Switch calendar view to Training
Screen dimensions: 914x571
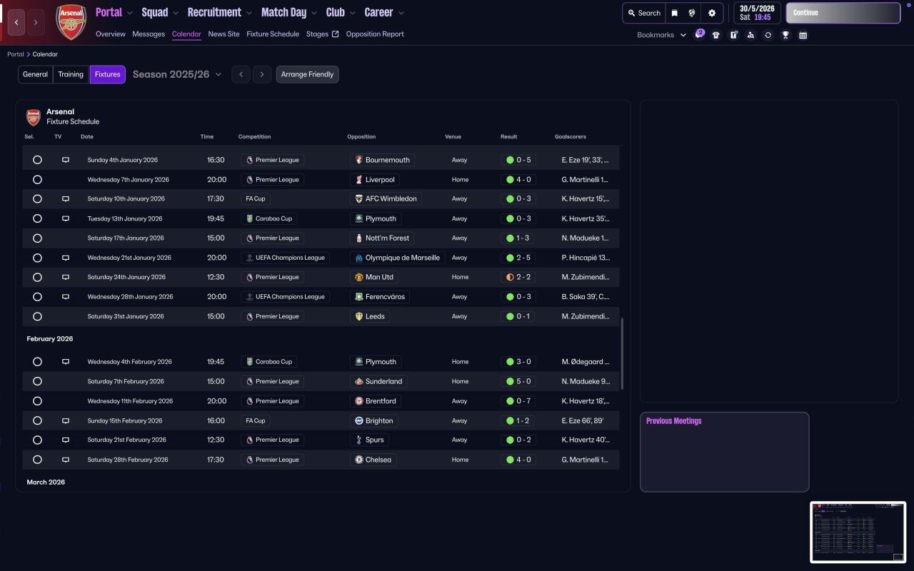pos(71,74)
